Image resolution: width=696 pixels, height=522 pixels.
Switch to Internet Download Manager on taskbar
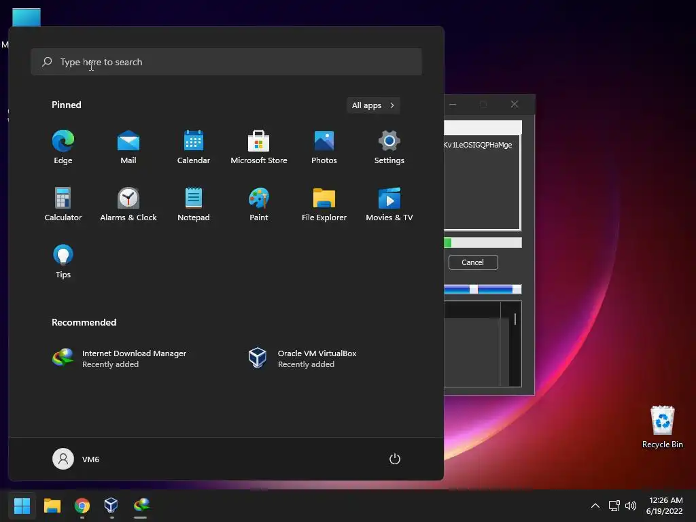tap(141, 505)
